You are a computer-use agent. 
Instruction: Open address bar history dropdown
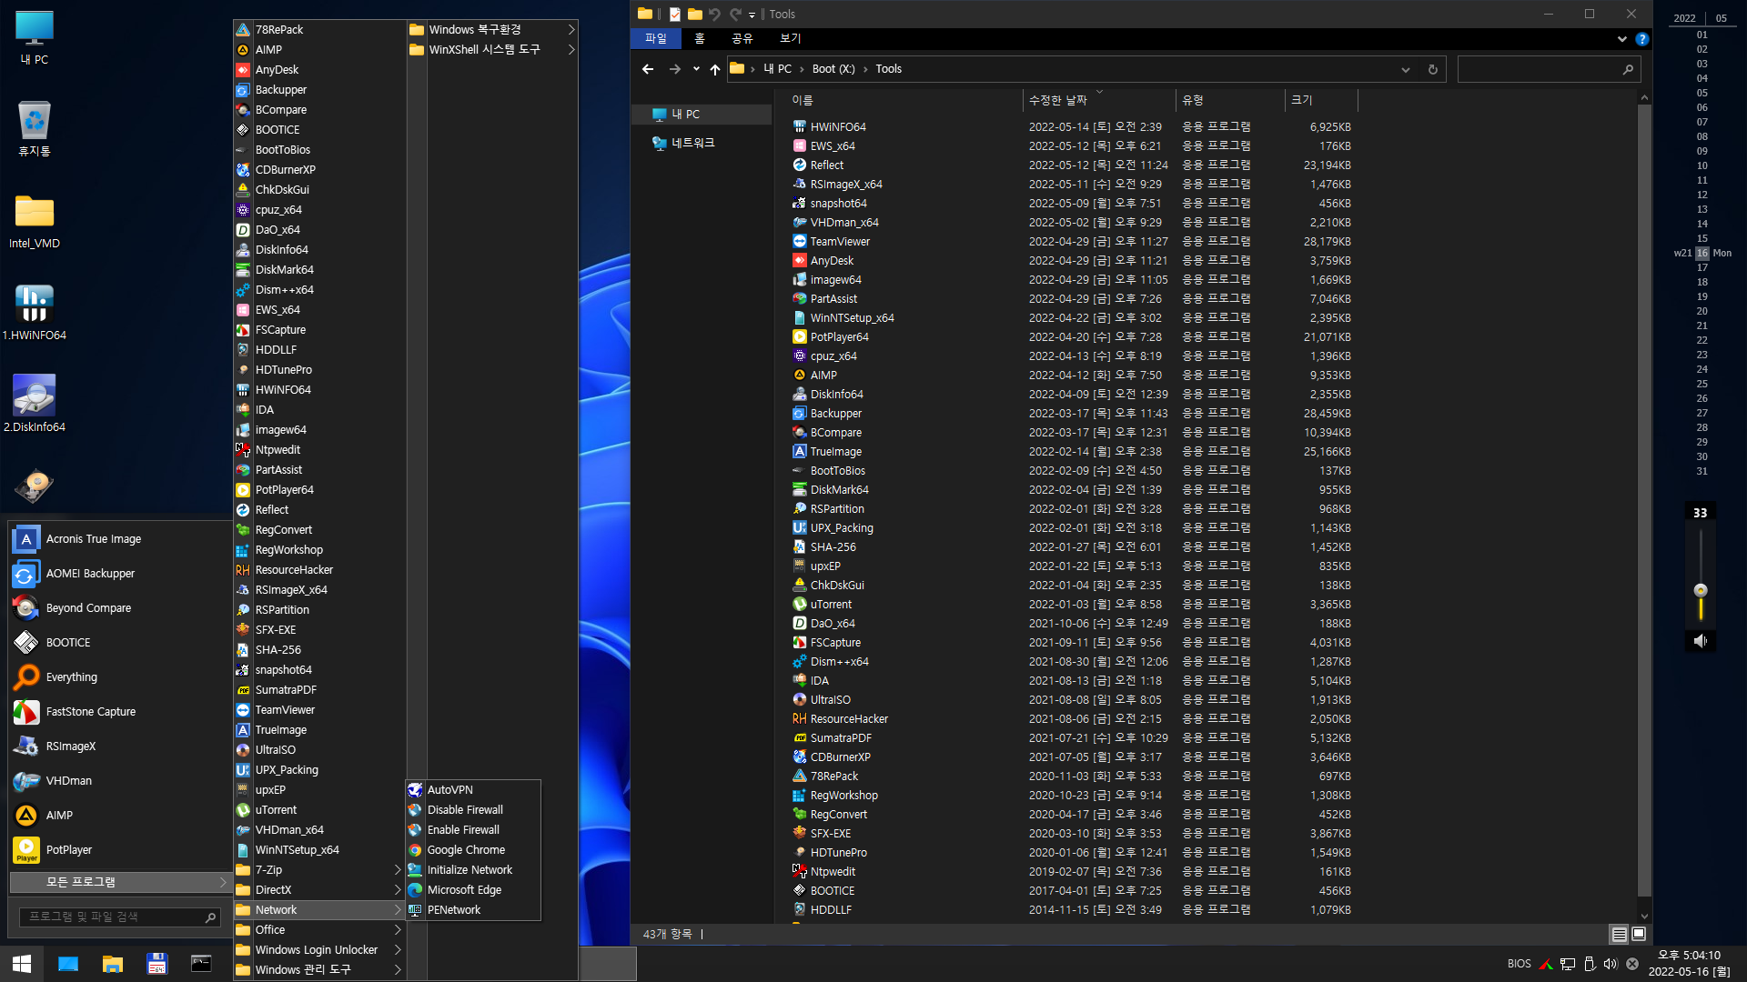[x=1406, y=70]
